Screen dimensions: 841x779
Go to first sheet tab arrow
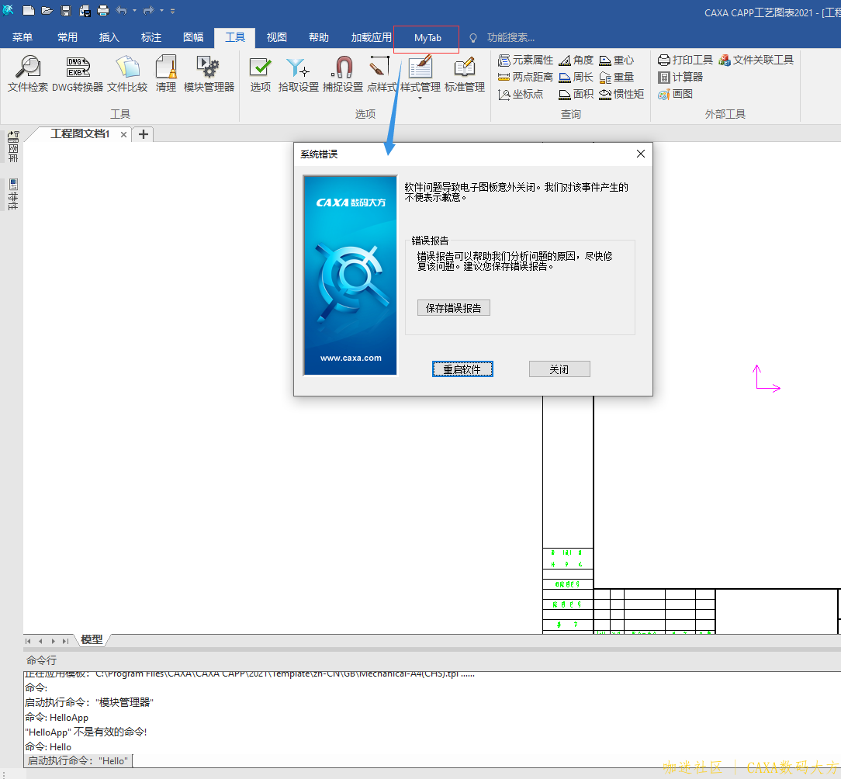(x=29, y=641)
